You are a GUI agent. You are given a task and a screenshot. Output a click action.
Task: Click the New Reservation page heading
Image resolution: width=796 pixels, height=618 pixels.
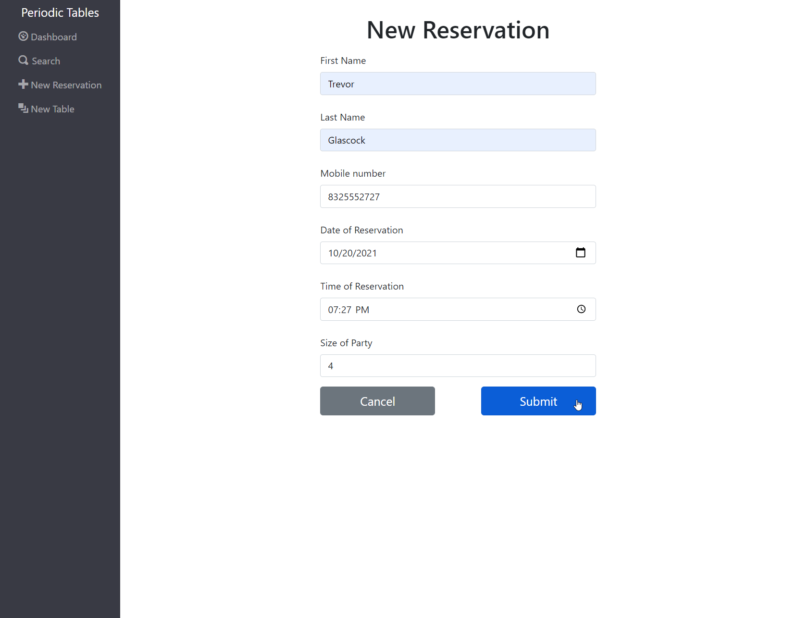[458, 30]
